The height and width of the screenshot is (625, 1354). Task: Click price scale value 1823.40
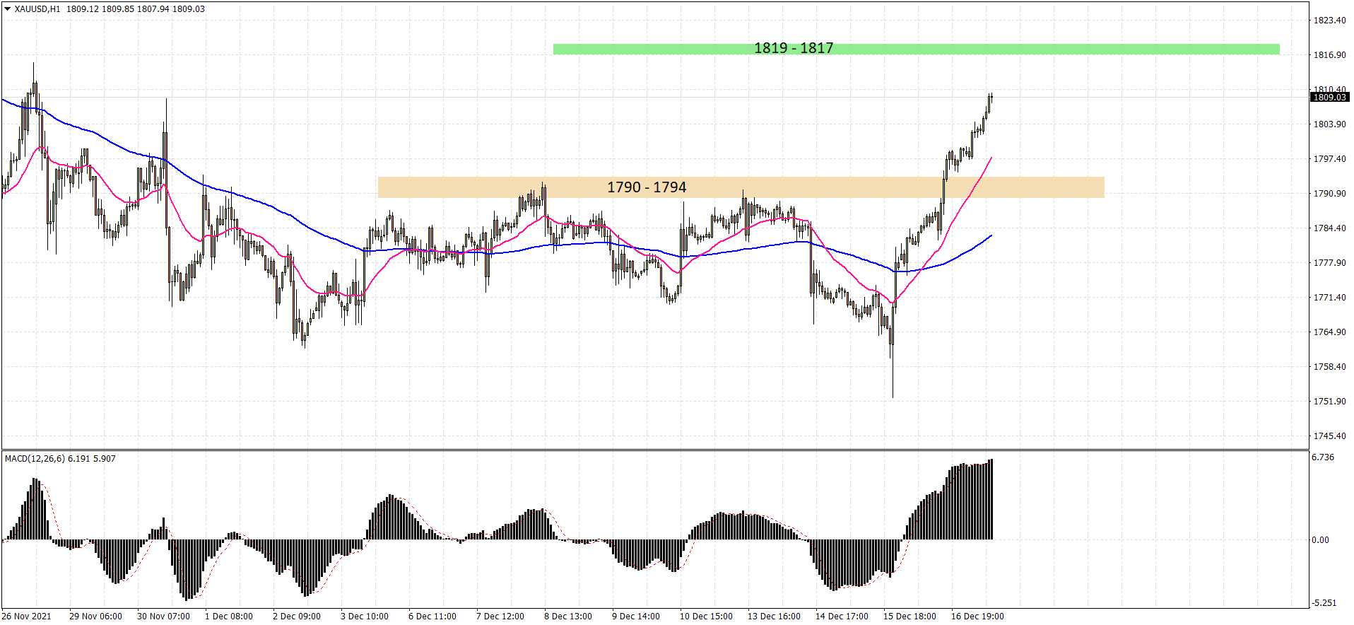(x=1329, y=21)
